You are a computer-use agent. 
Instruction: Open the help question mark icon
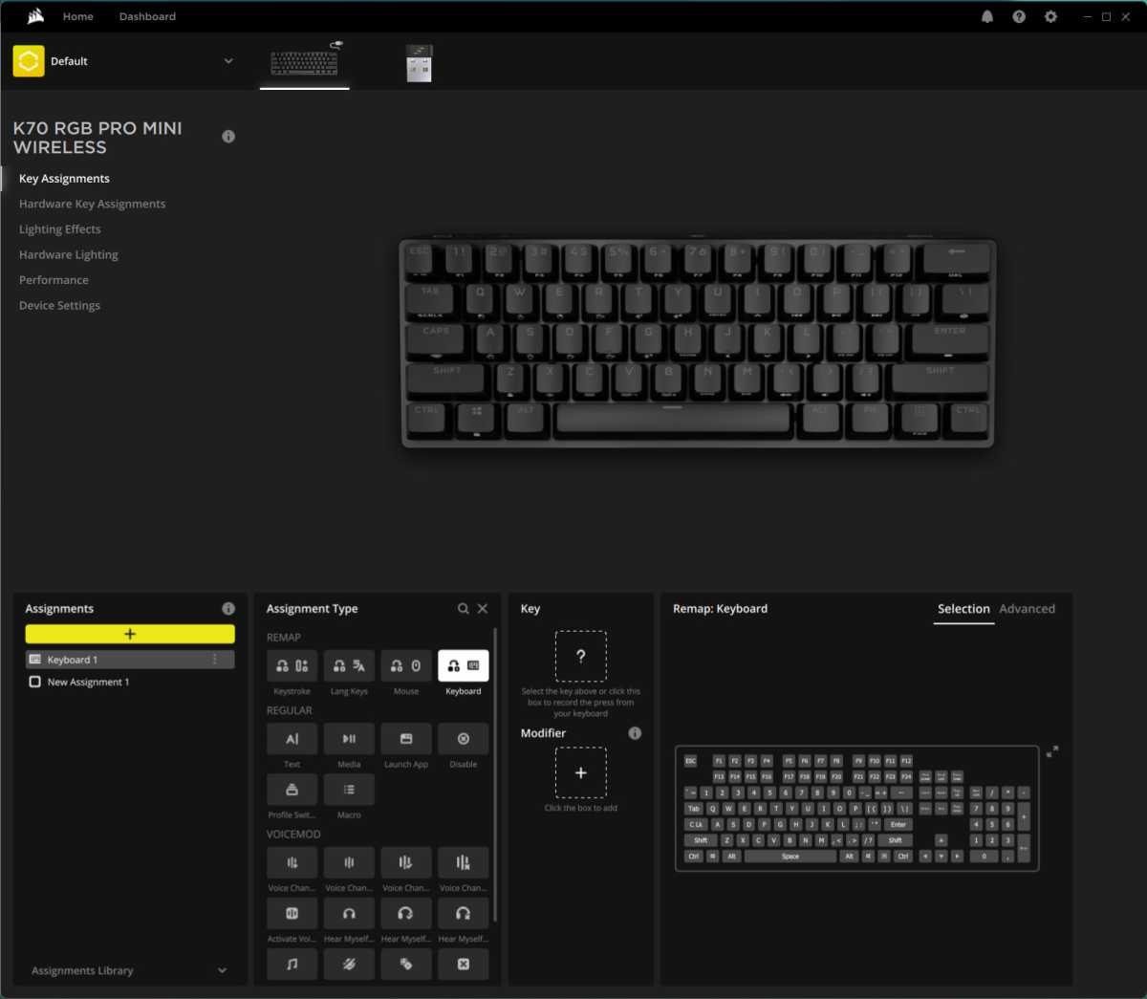(x=1019, y=16)
